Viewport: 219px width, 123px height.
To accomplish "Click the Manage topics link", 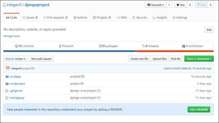I will click(x=12, y=36).
